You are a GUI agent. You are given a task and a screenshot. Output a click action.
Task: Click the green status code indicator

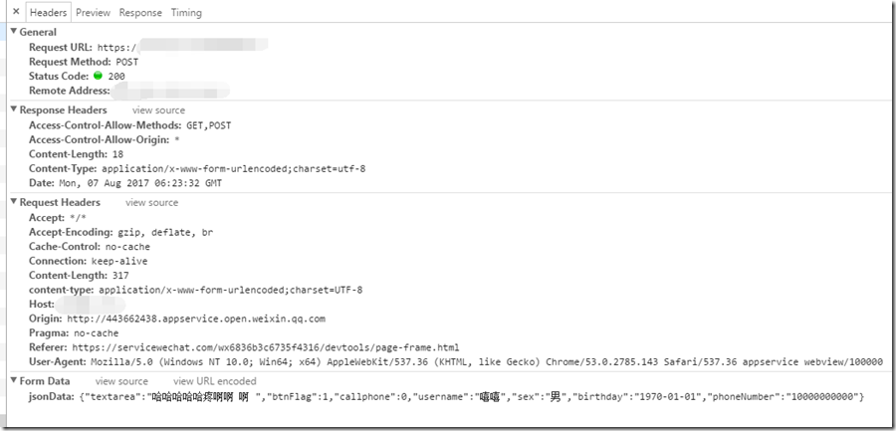pos(98,76)
